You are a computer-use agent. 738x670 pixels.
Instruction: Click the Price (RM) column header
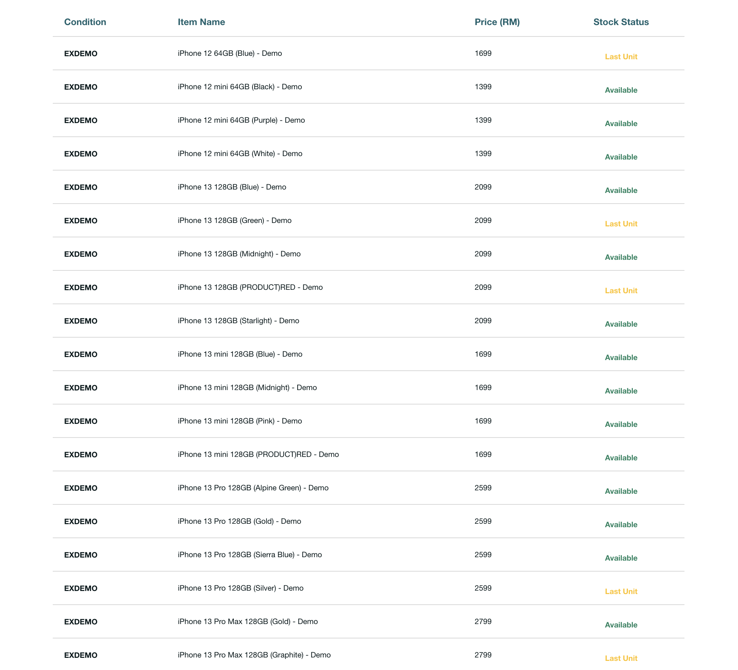pyautogui.click(x=497, y=22)
